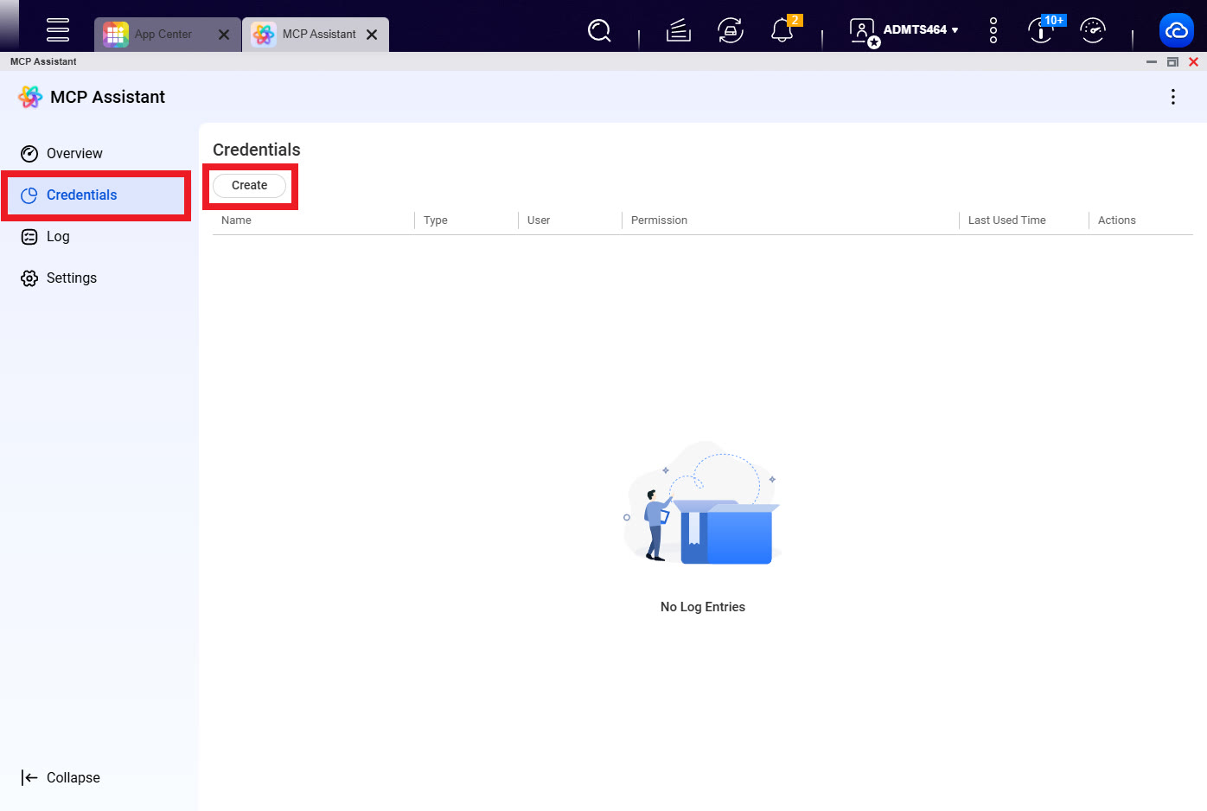Screen dimensions: 1207x811
Task: Click the info icon with 10+ badge
Action: [1041, 31]
